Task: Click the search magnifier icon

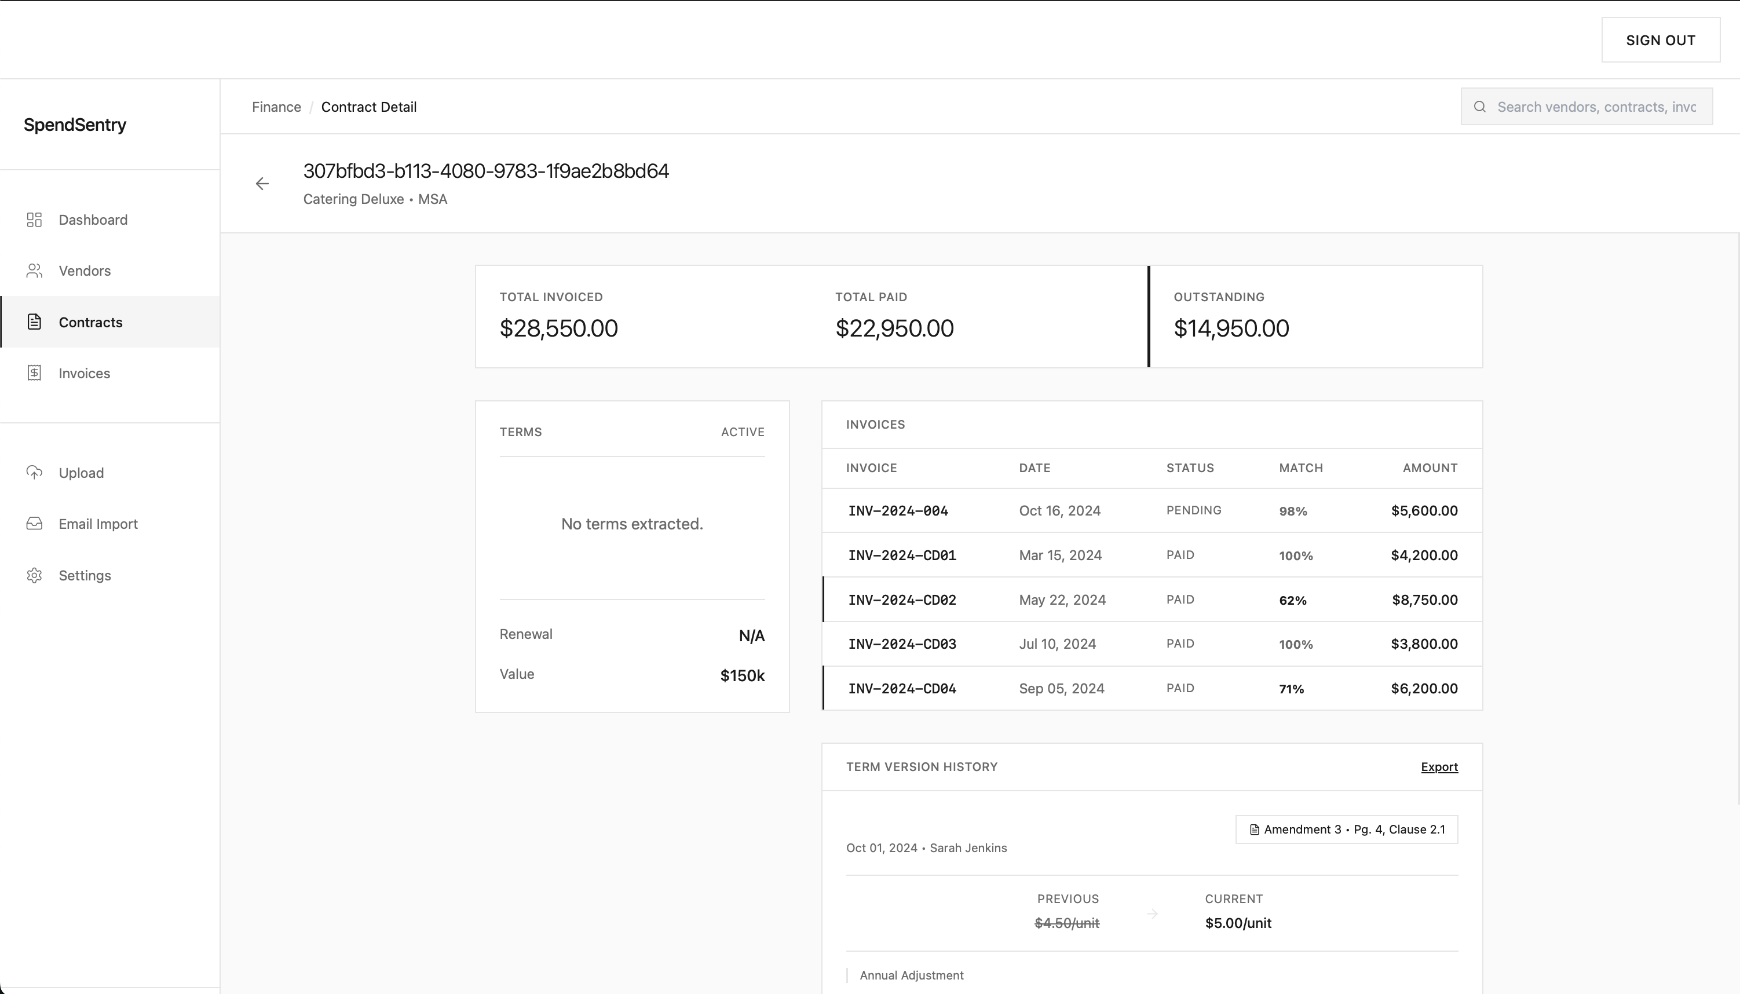Action: click(x=1479, y=107)
